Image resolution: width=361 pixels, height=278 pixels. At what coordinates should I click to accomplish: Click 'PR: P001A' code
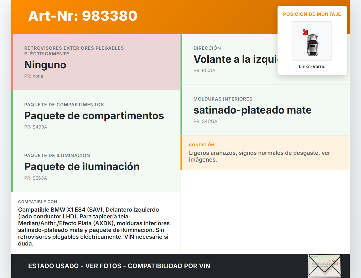pyautogui.click(x=204, y=70)
